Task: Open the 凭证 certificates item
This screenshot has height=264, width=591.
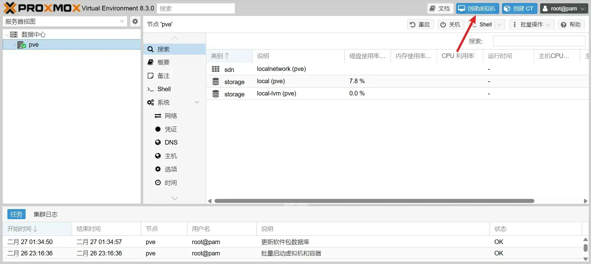Action: 171,129
